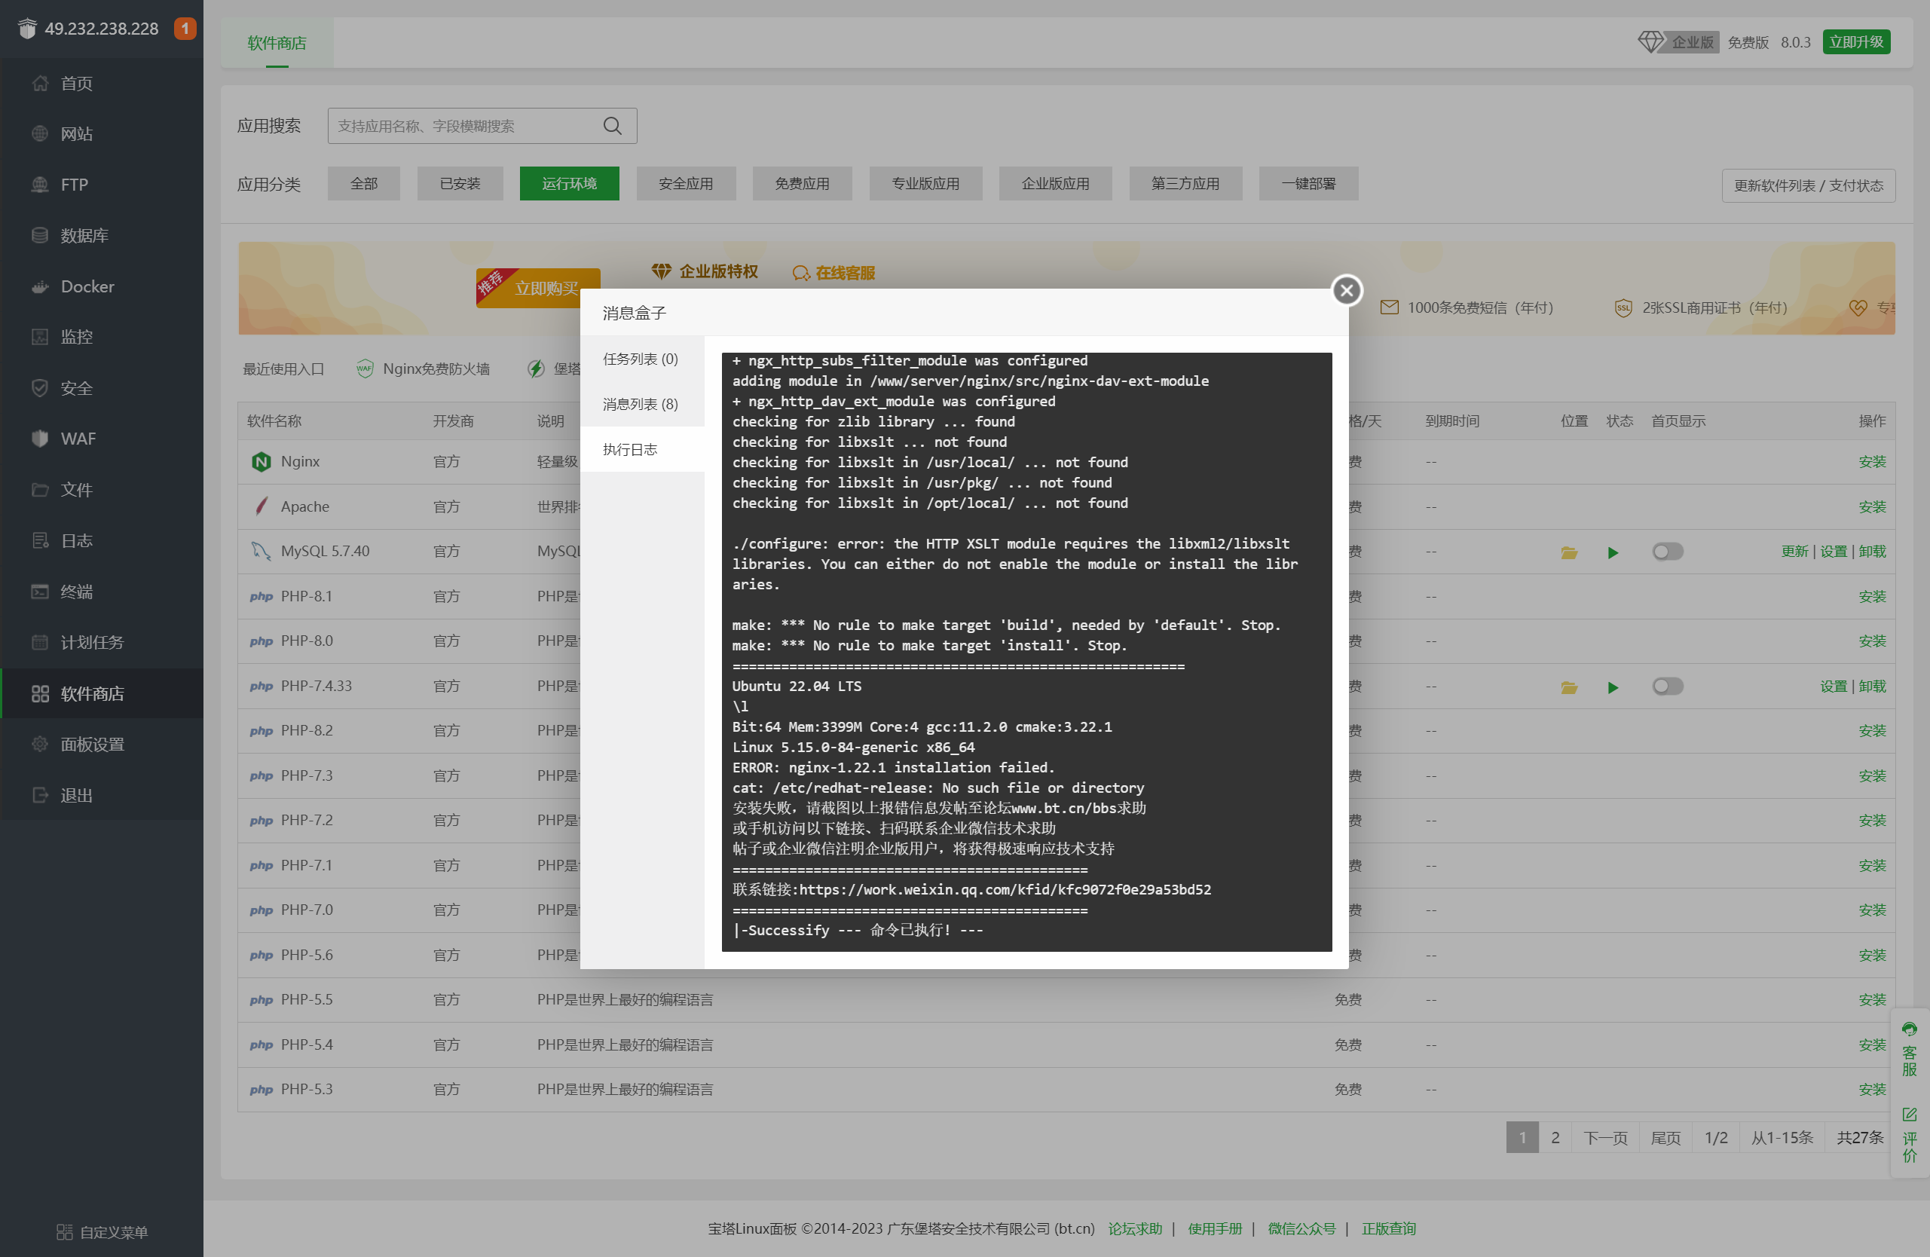The width and height of the screenshot is (1930, 1257).
Task: Click the Nginx免费防火墙 shortcut
Action: click(x=423, y=369)
